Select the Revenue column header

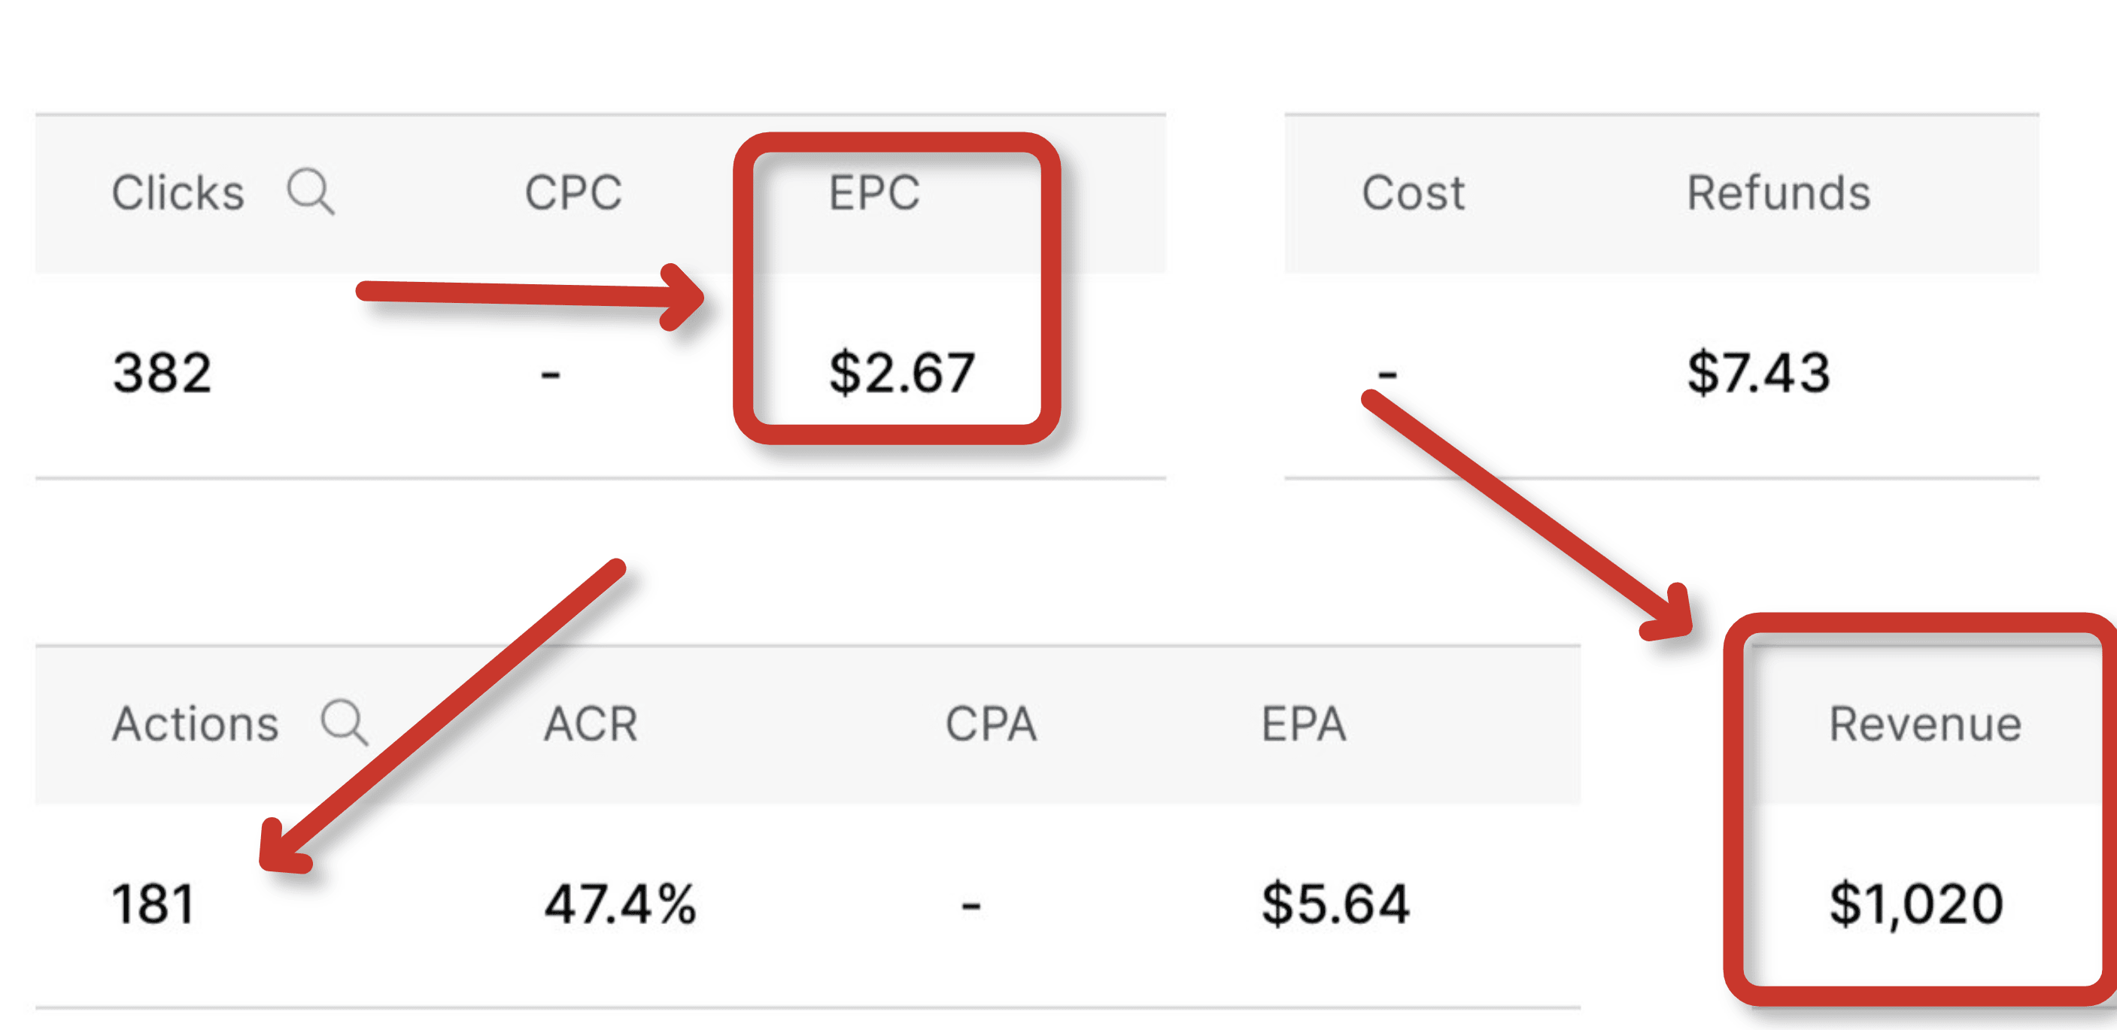click(x=1924, y=723)
